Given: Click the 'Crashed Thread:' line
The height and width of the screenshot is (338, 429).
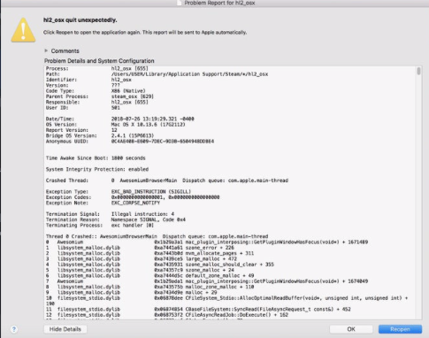Looking at the screenshot, I should tap(167, 181).
